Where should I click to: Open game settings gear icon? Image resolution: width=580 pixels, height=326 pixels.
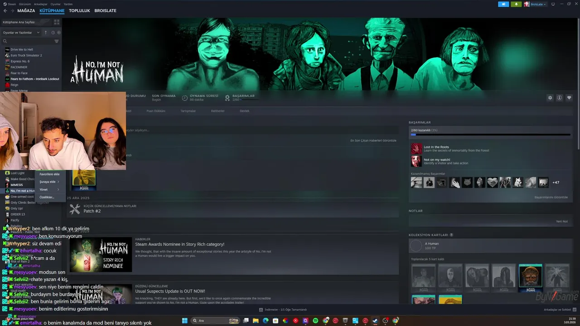(550, 98)
